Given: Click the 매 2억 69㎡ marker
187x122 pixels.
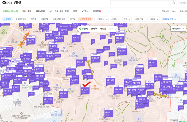Looking at the screenshot, I should point(152,62).
